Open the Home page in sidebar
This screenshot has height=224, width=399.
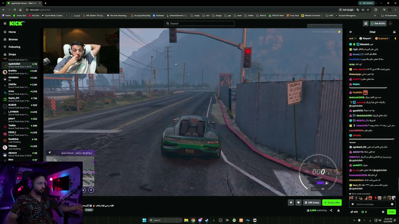click(12, 32)
